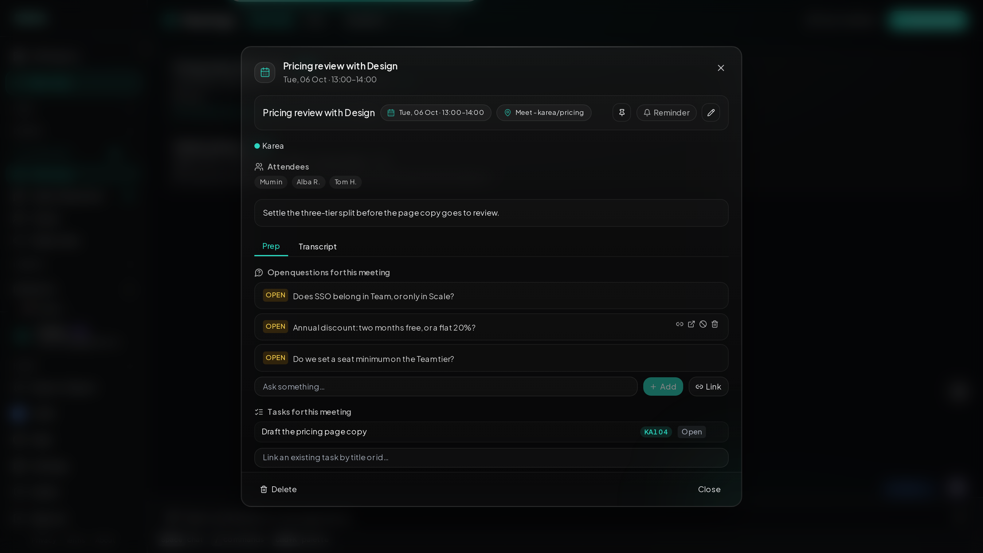The width and height of the screenshot is (983, 553).
Task: Open the Meet - karea/pricing location chip
Action: [544, 112]
